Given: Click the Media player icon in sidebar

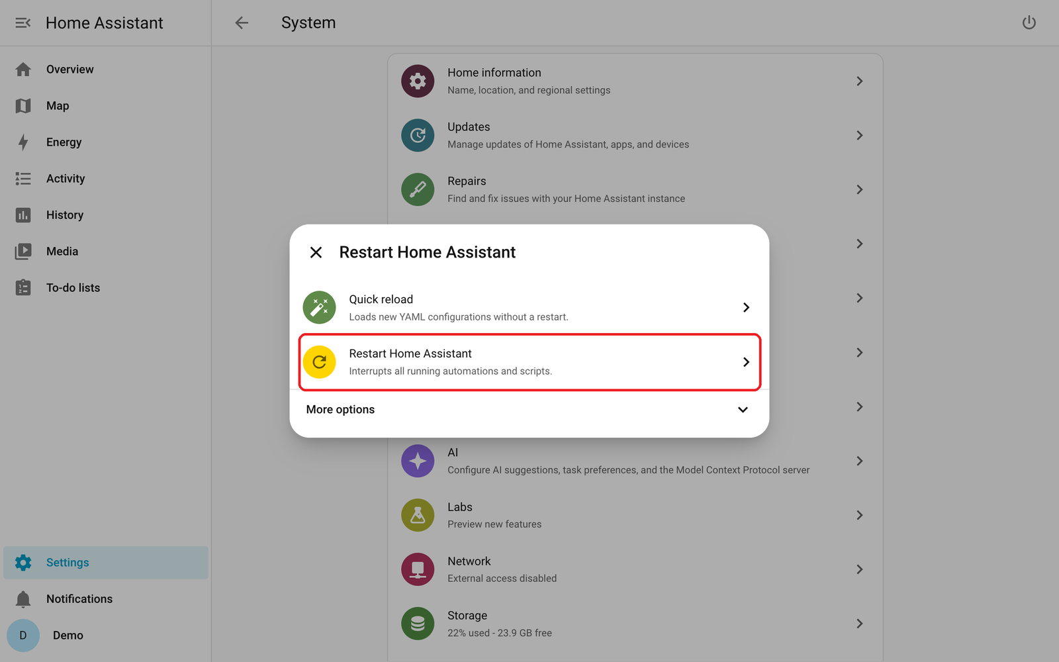Looking at the screenshot, I should coord(23,252).
